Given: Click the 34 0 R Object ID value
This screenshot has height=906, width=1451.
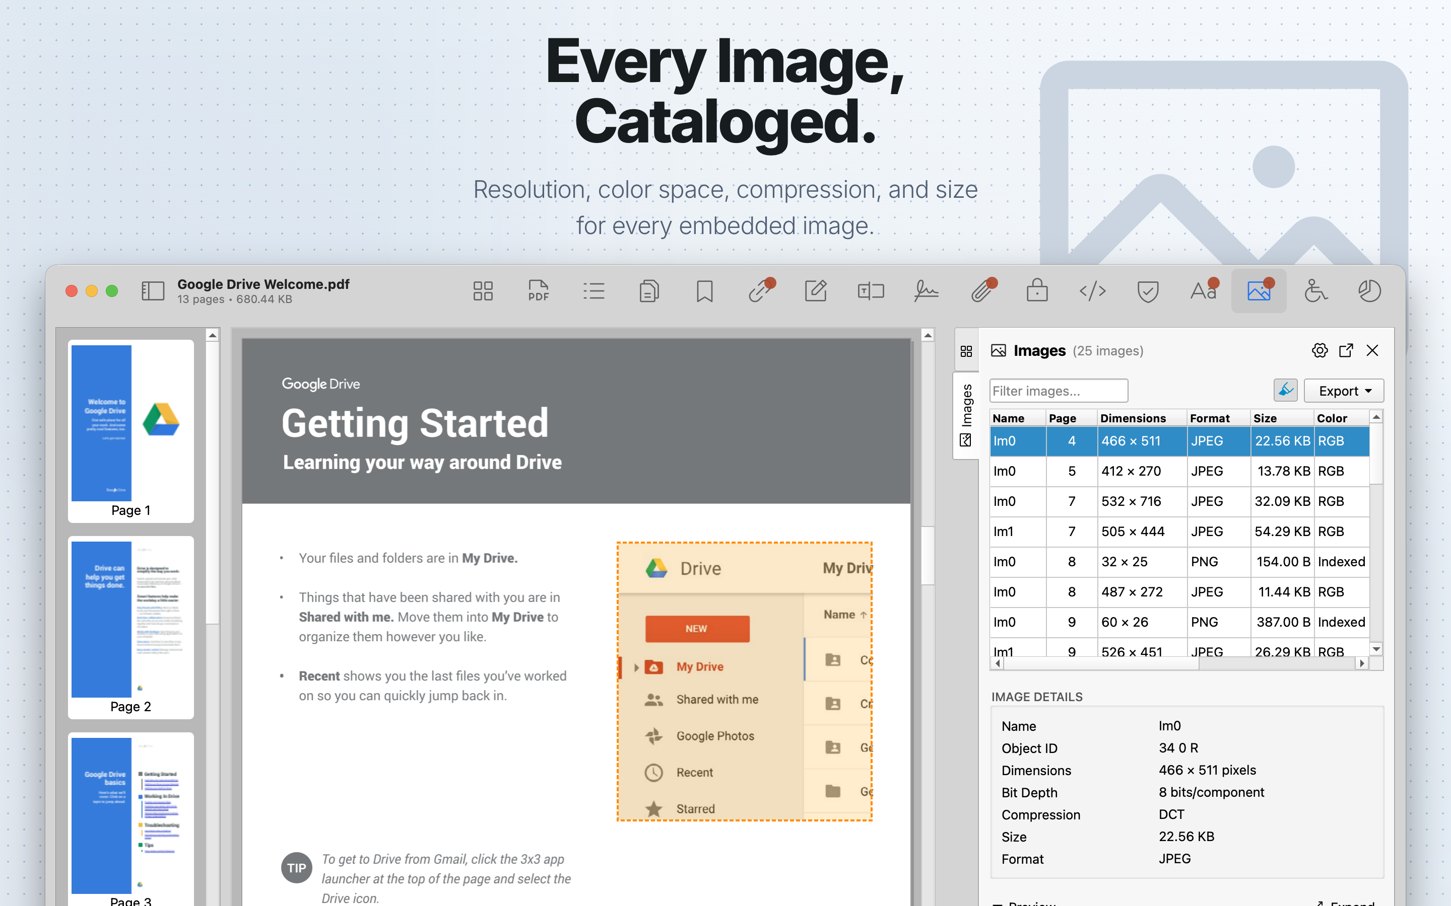Looking at the screenshot, I should (x=1178, y=748).
